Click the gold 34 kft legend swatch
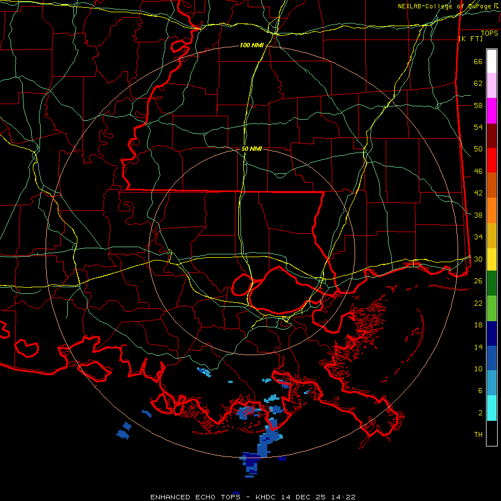The width and height of the screenshot is (501, 501). click(492, 235)
